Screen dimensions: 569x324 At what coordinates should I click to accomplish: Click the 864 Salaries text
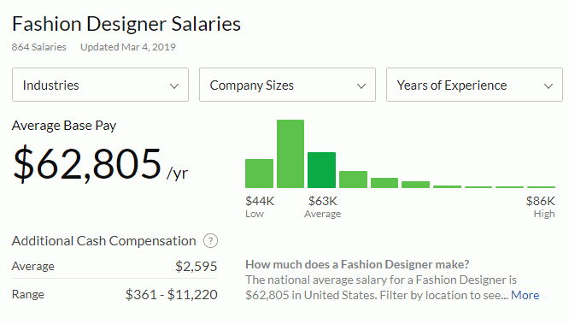coord(38,47)
